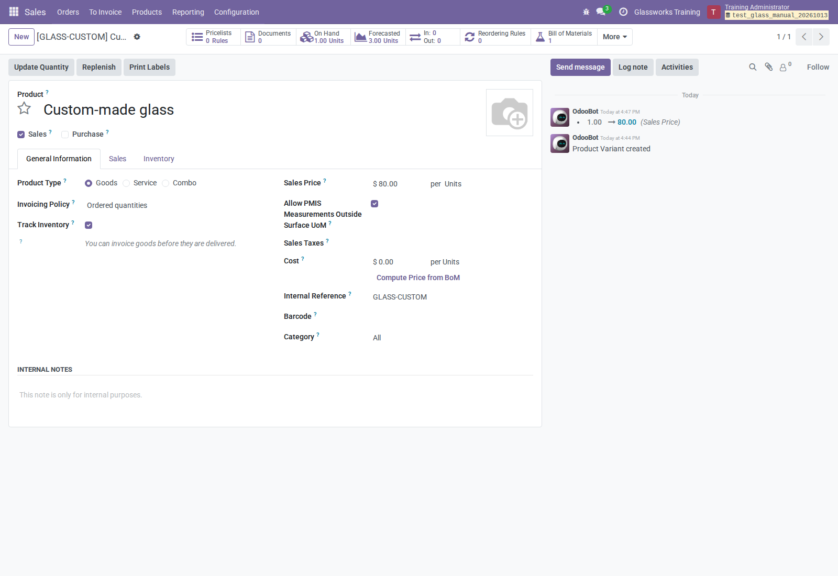Open Documents stat button

pos(269,37)
